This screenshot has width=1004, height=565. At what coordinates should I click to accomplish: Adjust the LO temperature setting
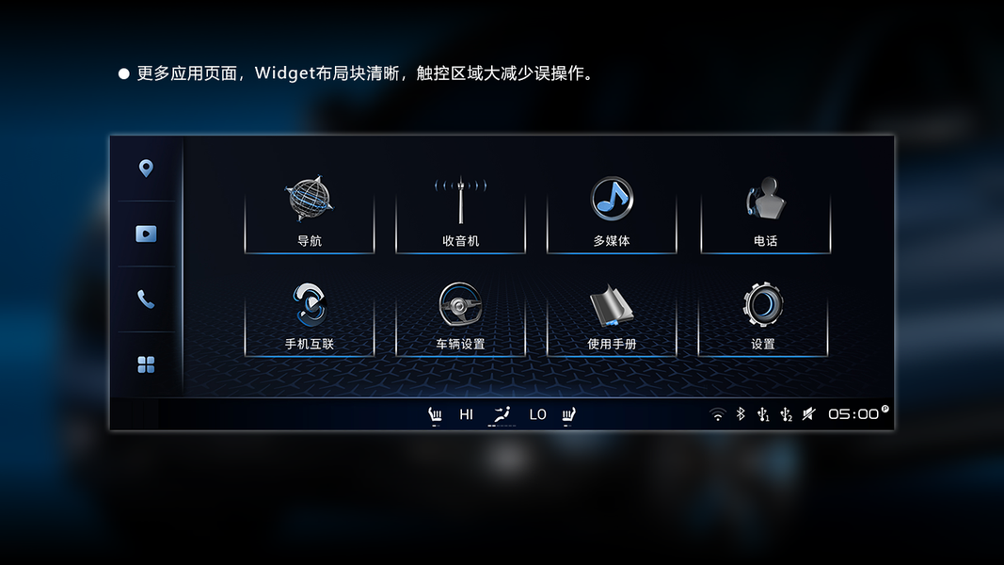[538, 414]
